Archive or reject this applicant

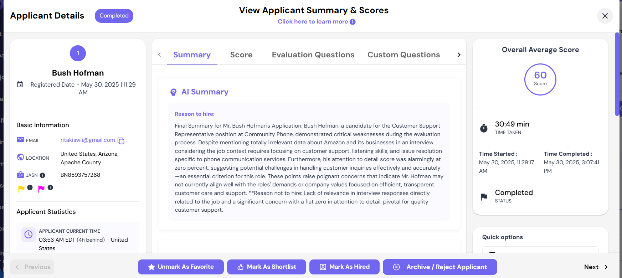coord(440,267)
